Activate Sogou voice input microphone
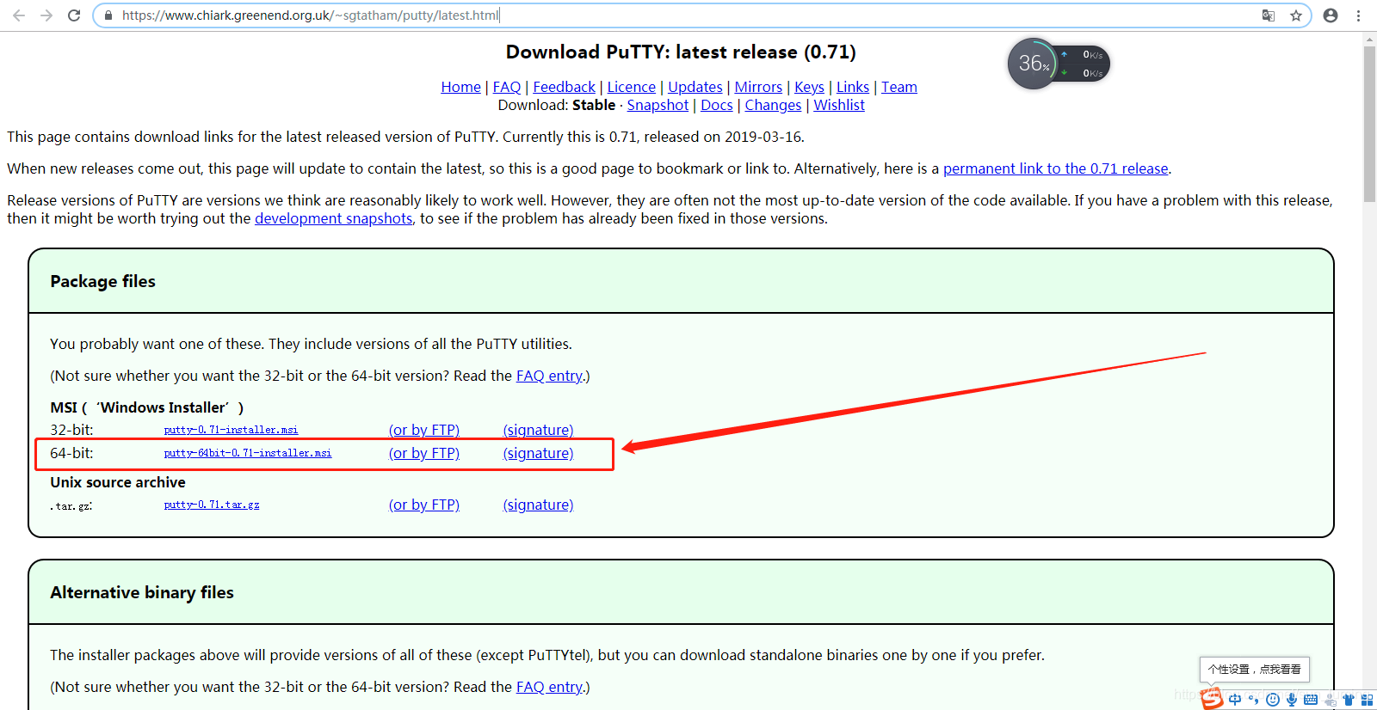 [1292, 700]
